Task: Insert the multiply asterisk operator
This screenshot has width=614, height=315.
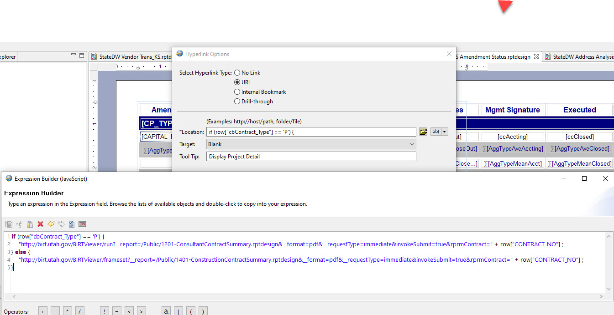Action: point(68,311)
